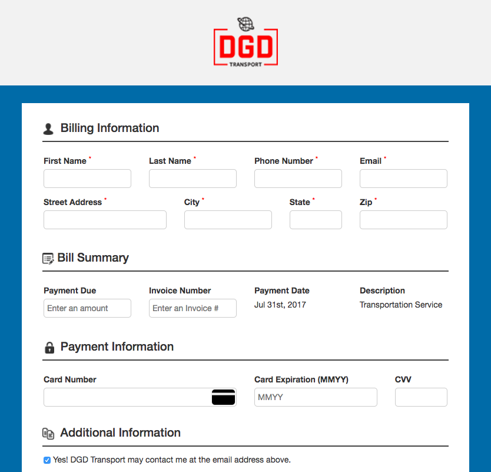The height and width of the screenshot is (472, 491).
Task: Uncheck the DGD Transport email contact checkbox
Action: [47, 460]
